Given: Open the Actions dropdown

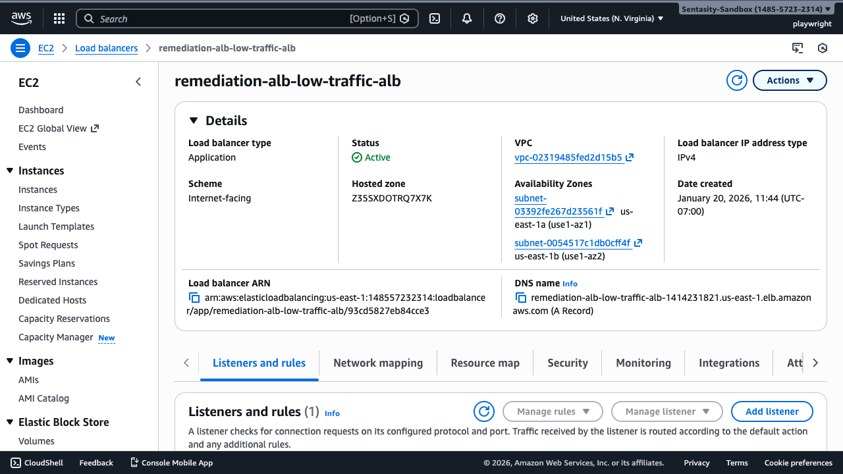Looking at the screenshot, I should [789, 80].
